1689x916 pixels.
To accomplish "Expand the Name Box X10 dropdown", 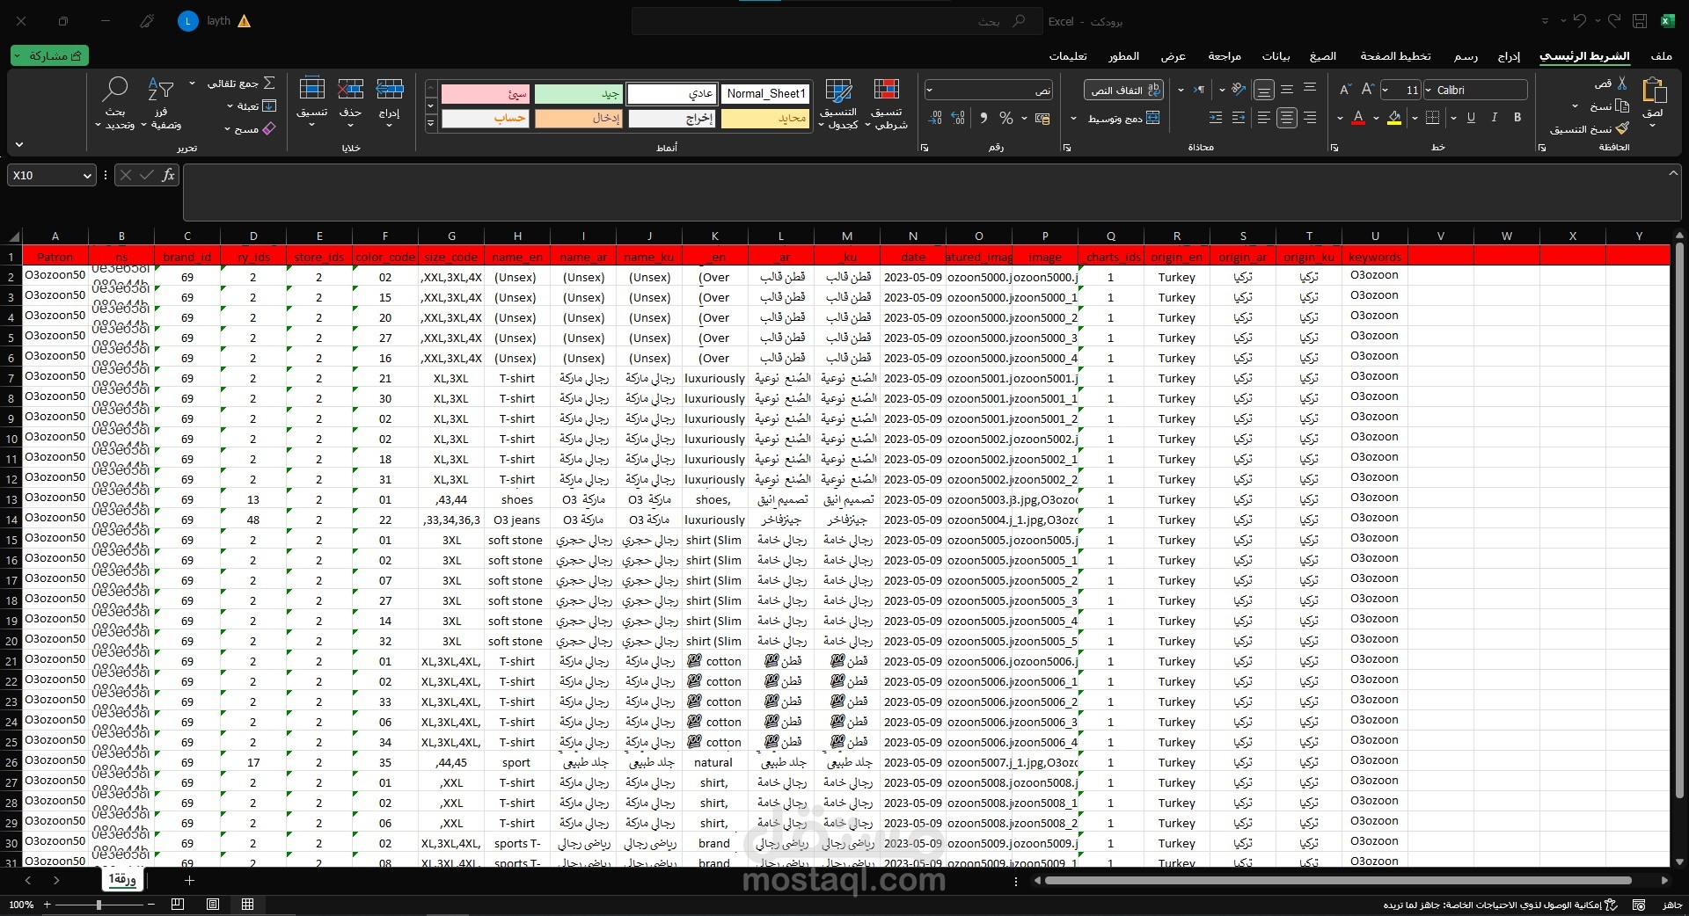I will 87,175.
